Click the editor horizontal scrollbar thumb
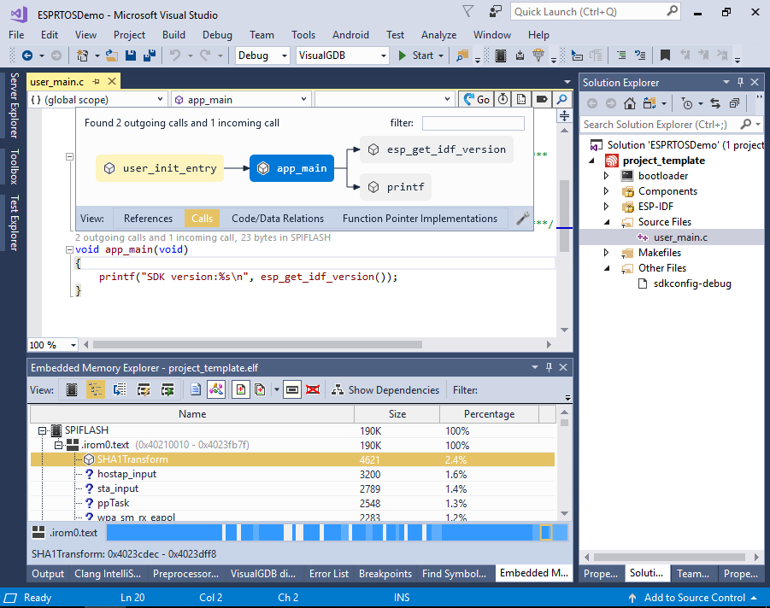The width and height of the screenshot is (770, 608). point(257,344)
